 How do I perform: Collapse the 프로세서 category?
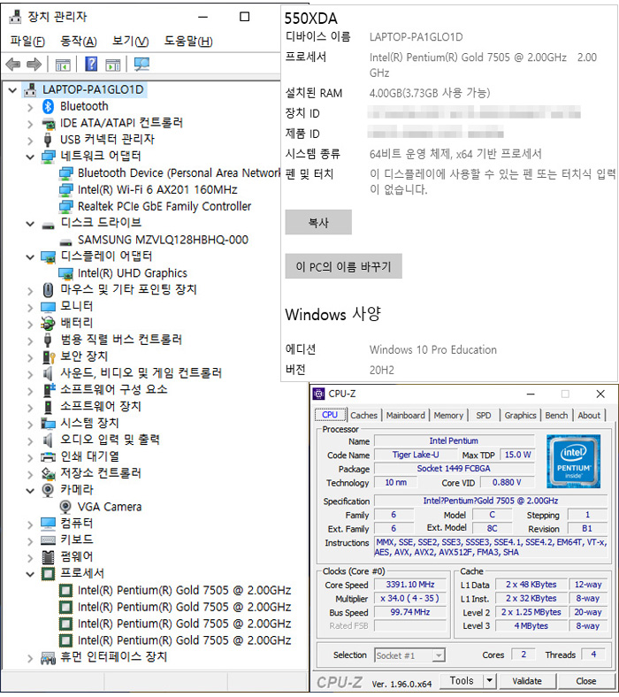pyautogui.click(x=30, y=574)
